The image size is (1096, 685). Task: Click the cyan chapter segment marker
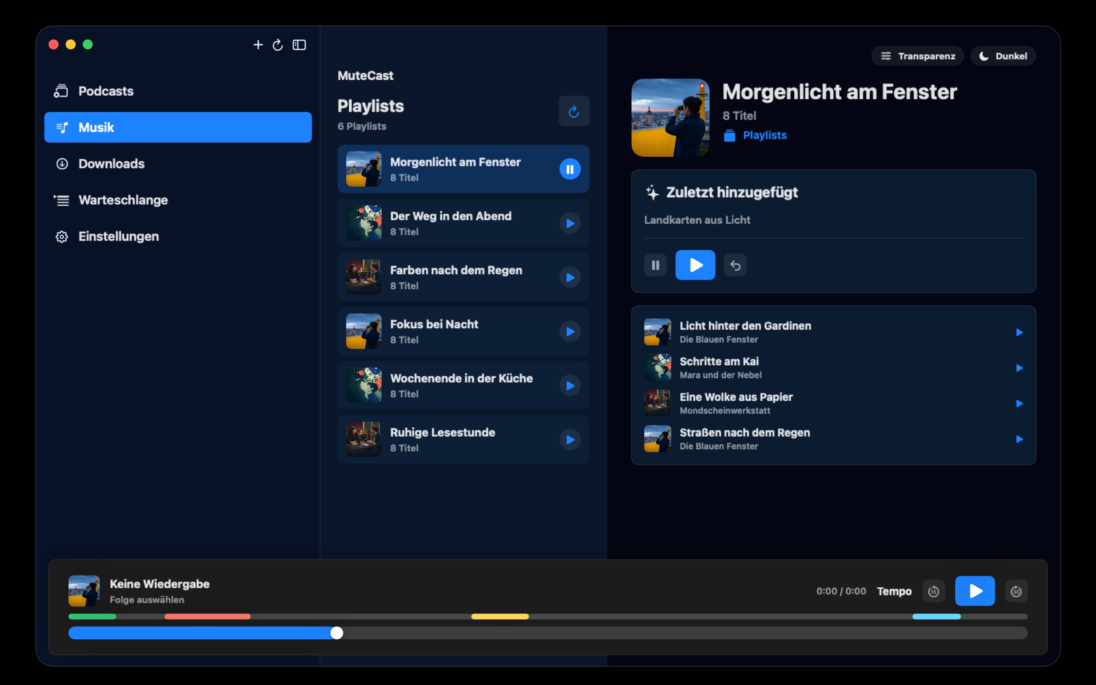(937, 616)
